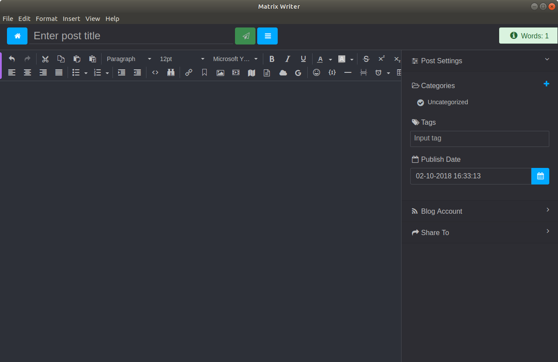Open date/time format dropdown arrow
The height and width of the screenshot is (362, 558).
coord(388,73)
